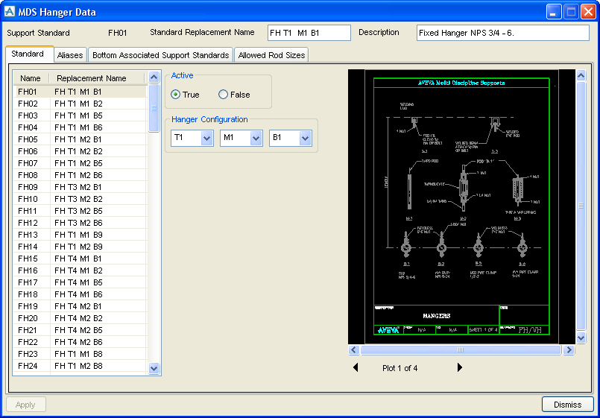Click the 'Plot 1 of 4' label
The height and width of the screenshot is (418, 600).
(400, 368)
